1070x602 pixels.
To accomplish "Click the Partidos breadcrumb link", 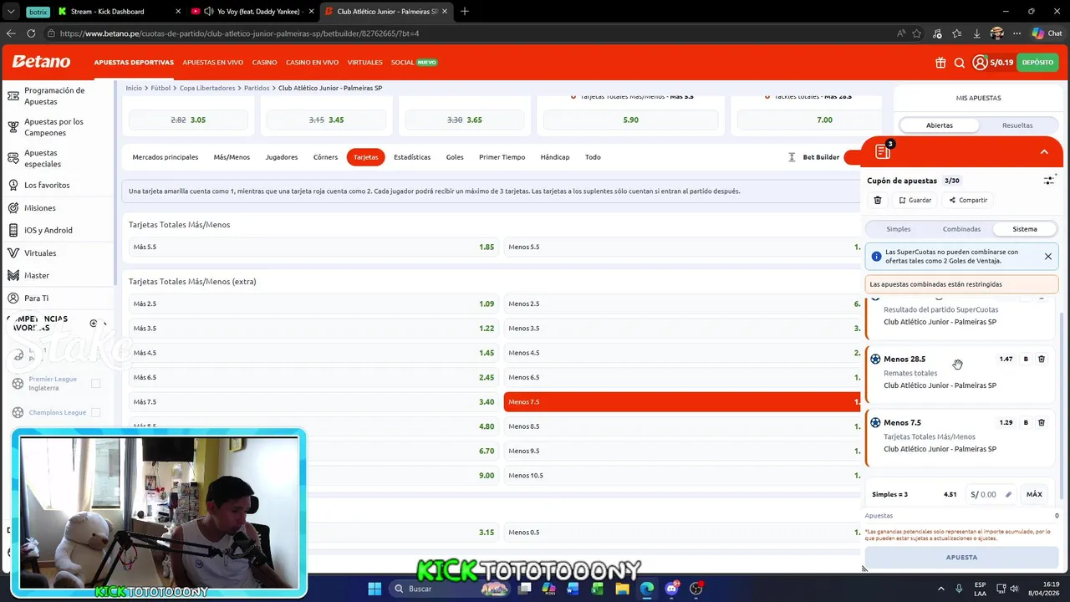I will tap(257, 88).
